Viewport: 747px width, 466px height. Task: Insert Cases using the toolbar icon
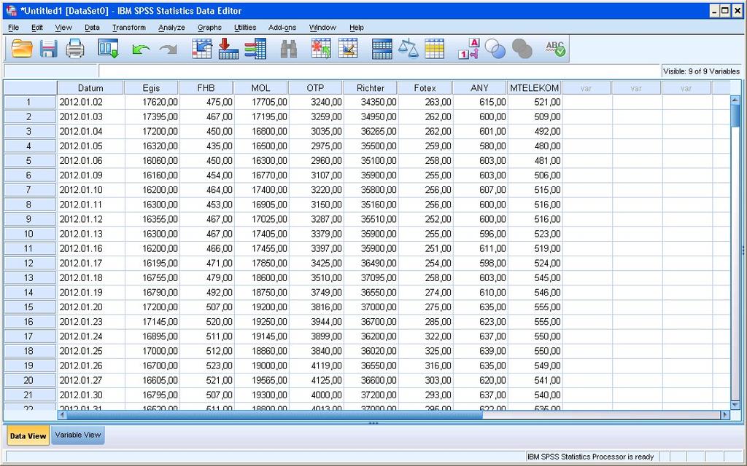coord(321,49)
